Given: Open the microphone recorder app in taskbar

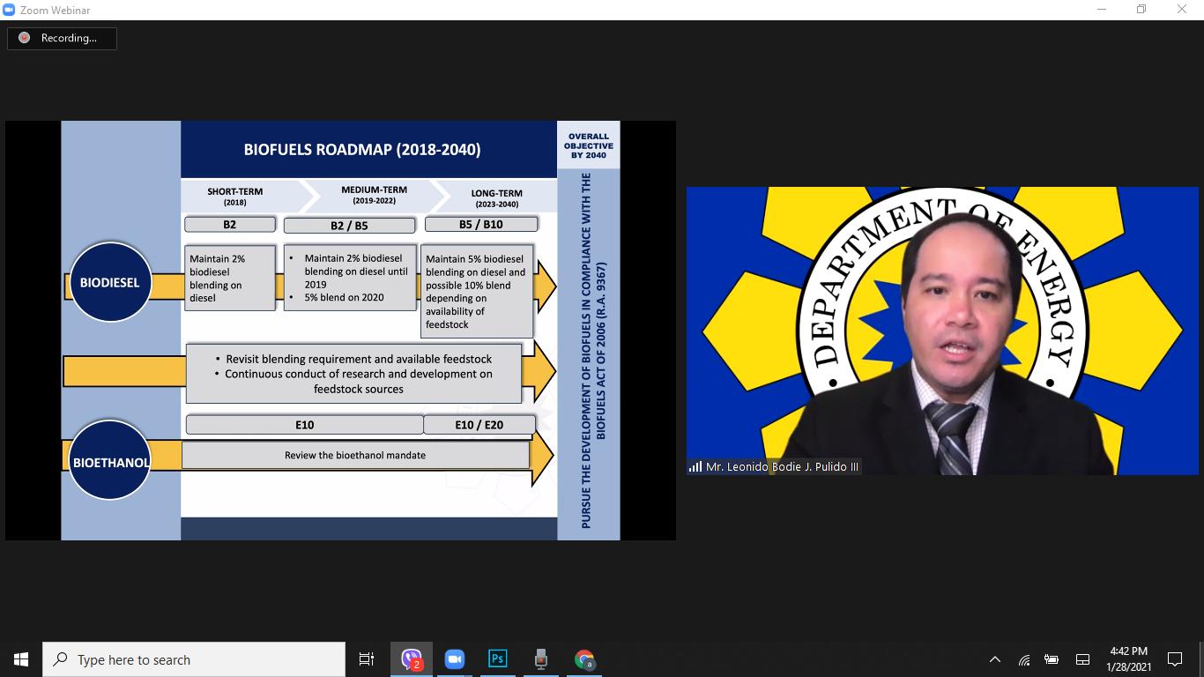Looking at the screenshot, I should [x=541, y=659].
